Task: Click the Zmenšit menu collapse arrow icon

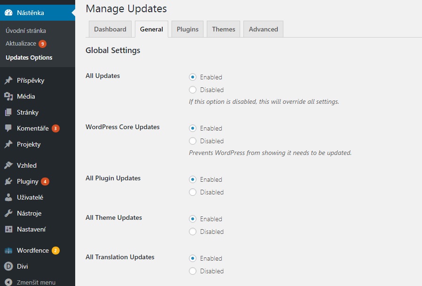Action: pos(8,282)
